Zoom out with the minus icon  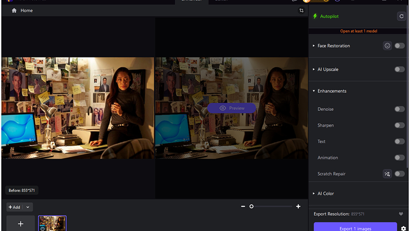click(x=243, y=206)
